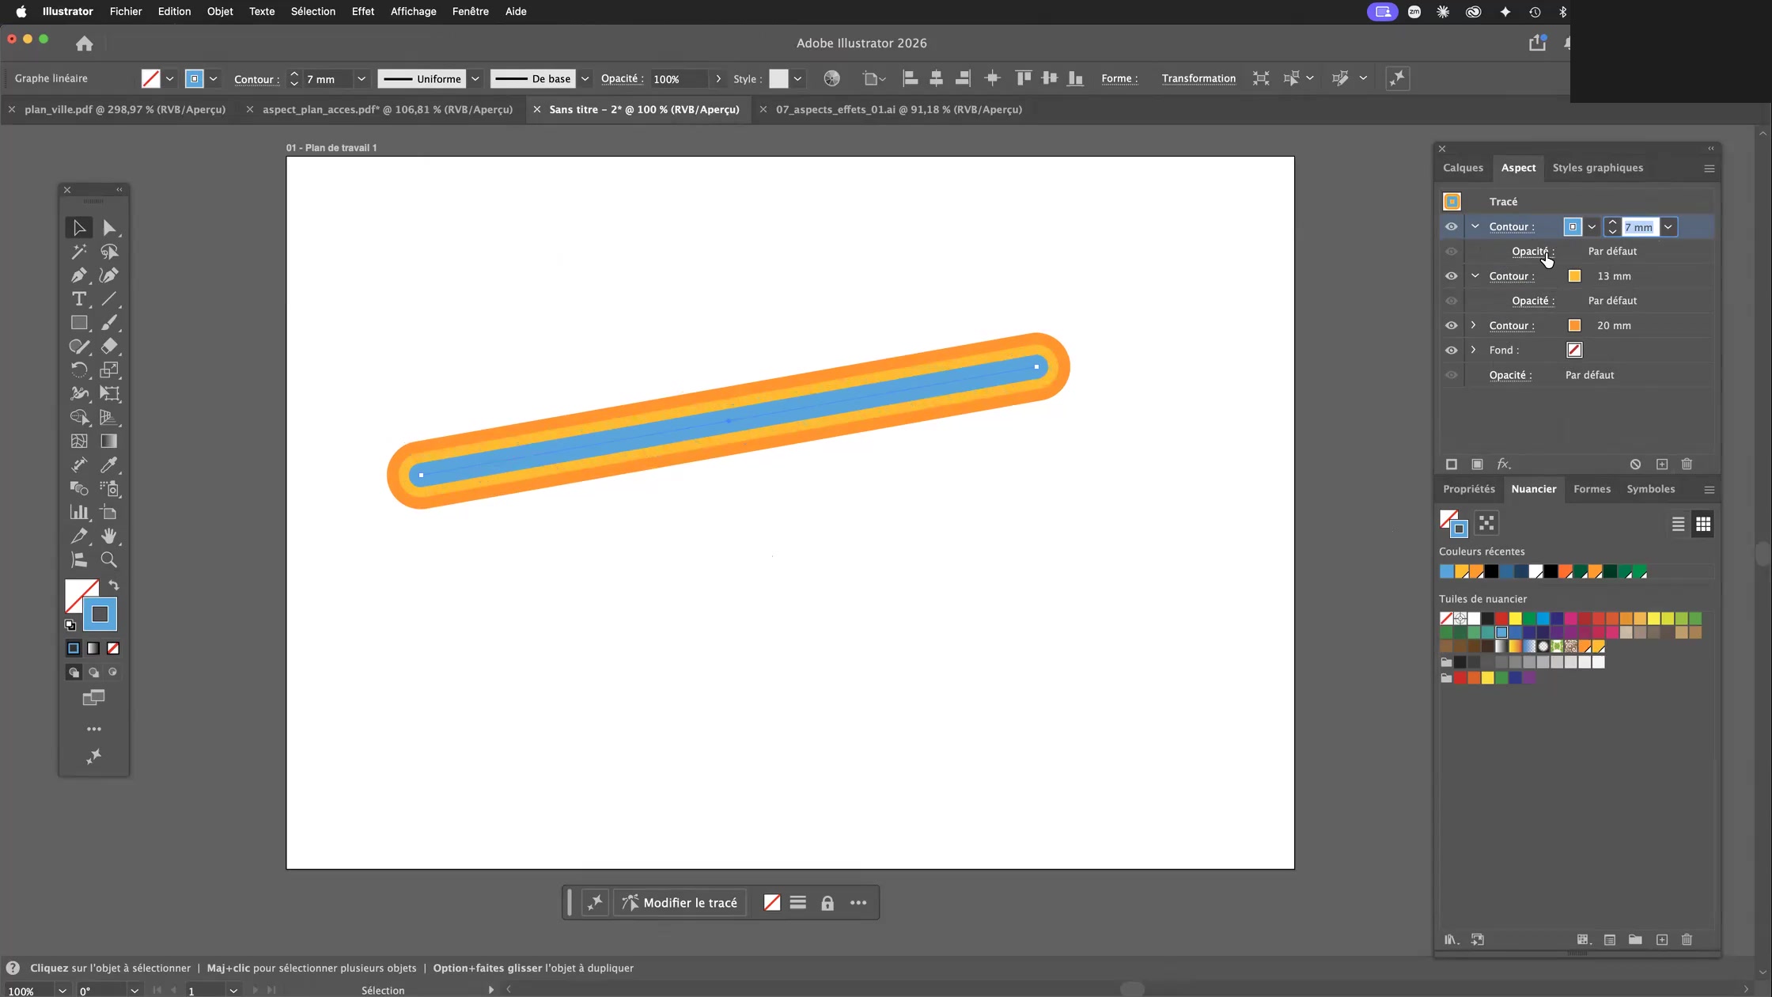Open Uniforme width profile dropdown

click(475, 78)
